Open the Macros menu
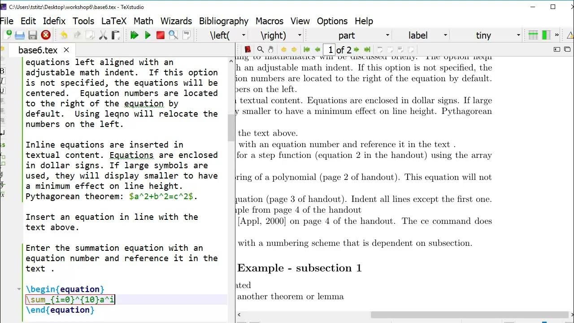 click(270, 21)
